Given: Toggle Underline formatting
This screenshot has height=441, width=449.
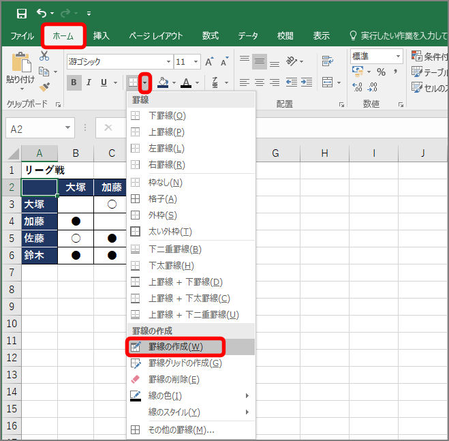Looking at the screenshot, I should coord(104,82).
